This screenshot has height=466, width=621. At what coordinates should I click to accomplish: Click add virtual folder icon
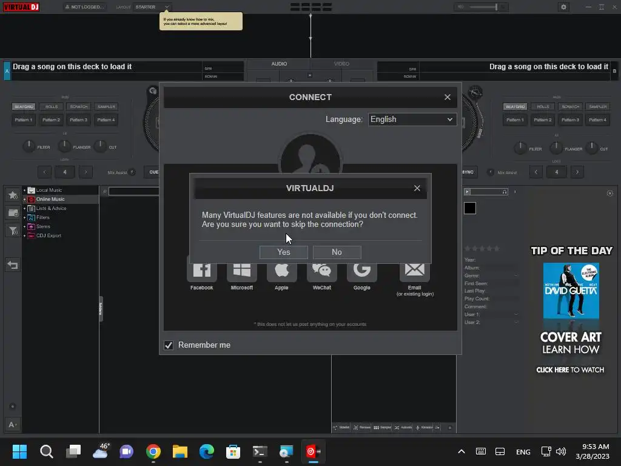(13, 213)
